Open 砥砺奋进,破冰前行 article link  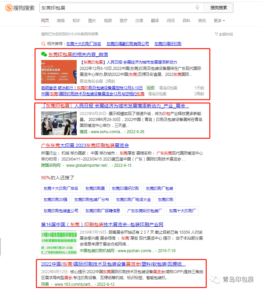tap(92, 88)
